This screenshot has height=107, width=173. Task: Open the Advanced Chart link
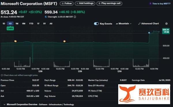click(148, 24)
